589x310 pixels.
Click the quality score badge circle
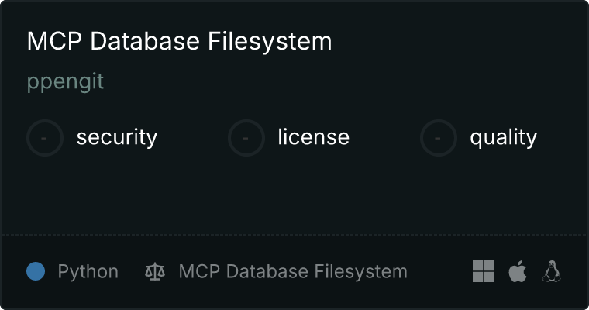[439, 138]
